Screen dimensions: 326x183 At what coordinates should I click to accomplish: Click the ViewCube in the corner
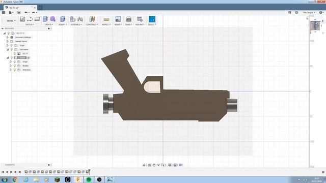click(315, 26)
